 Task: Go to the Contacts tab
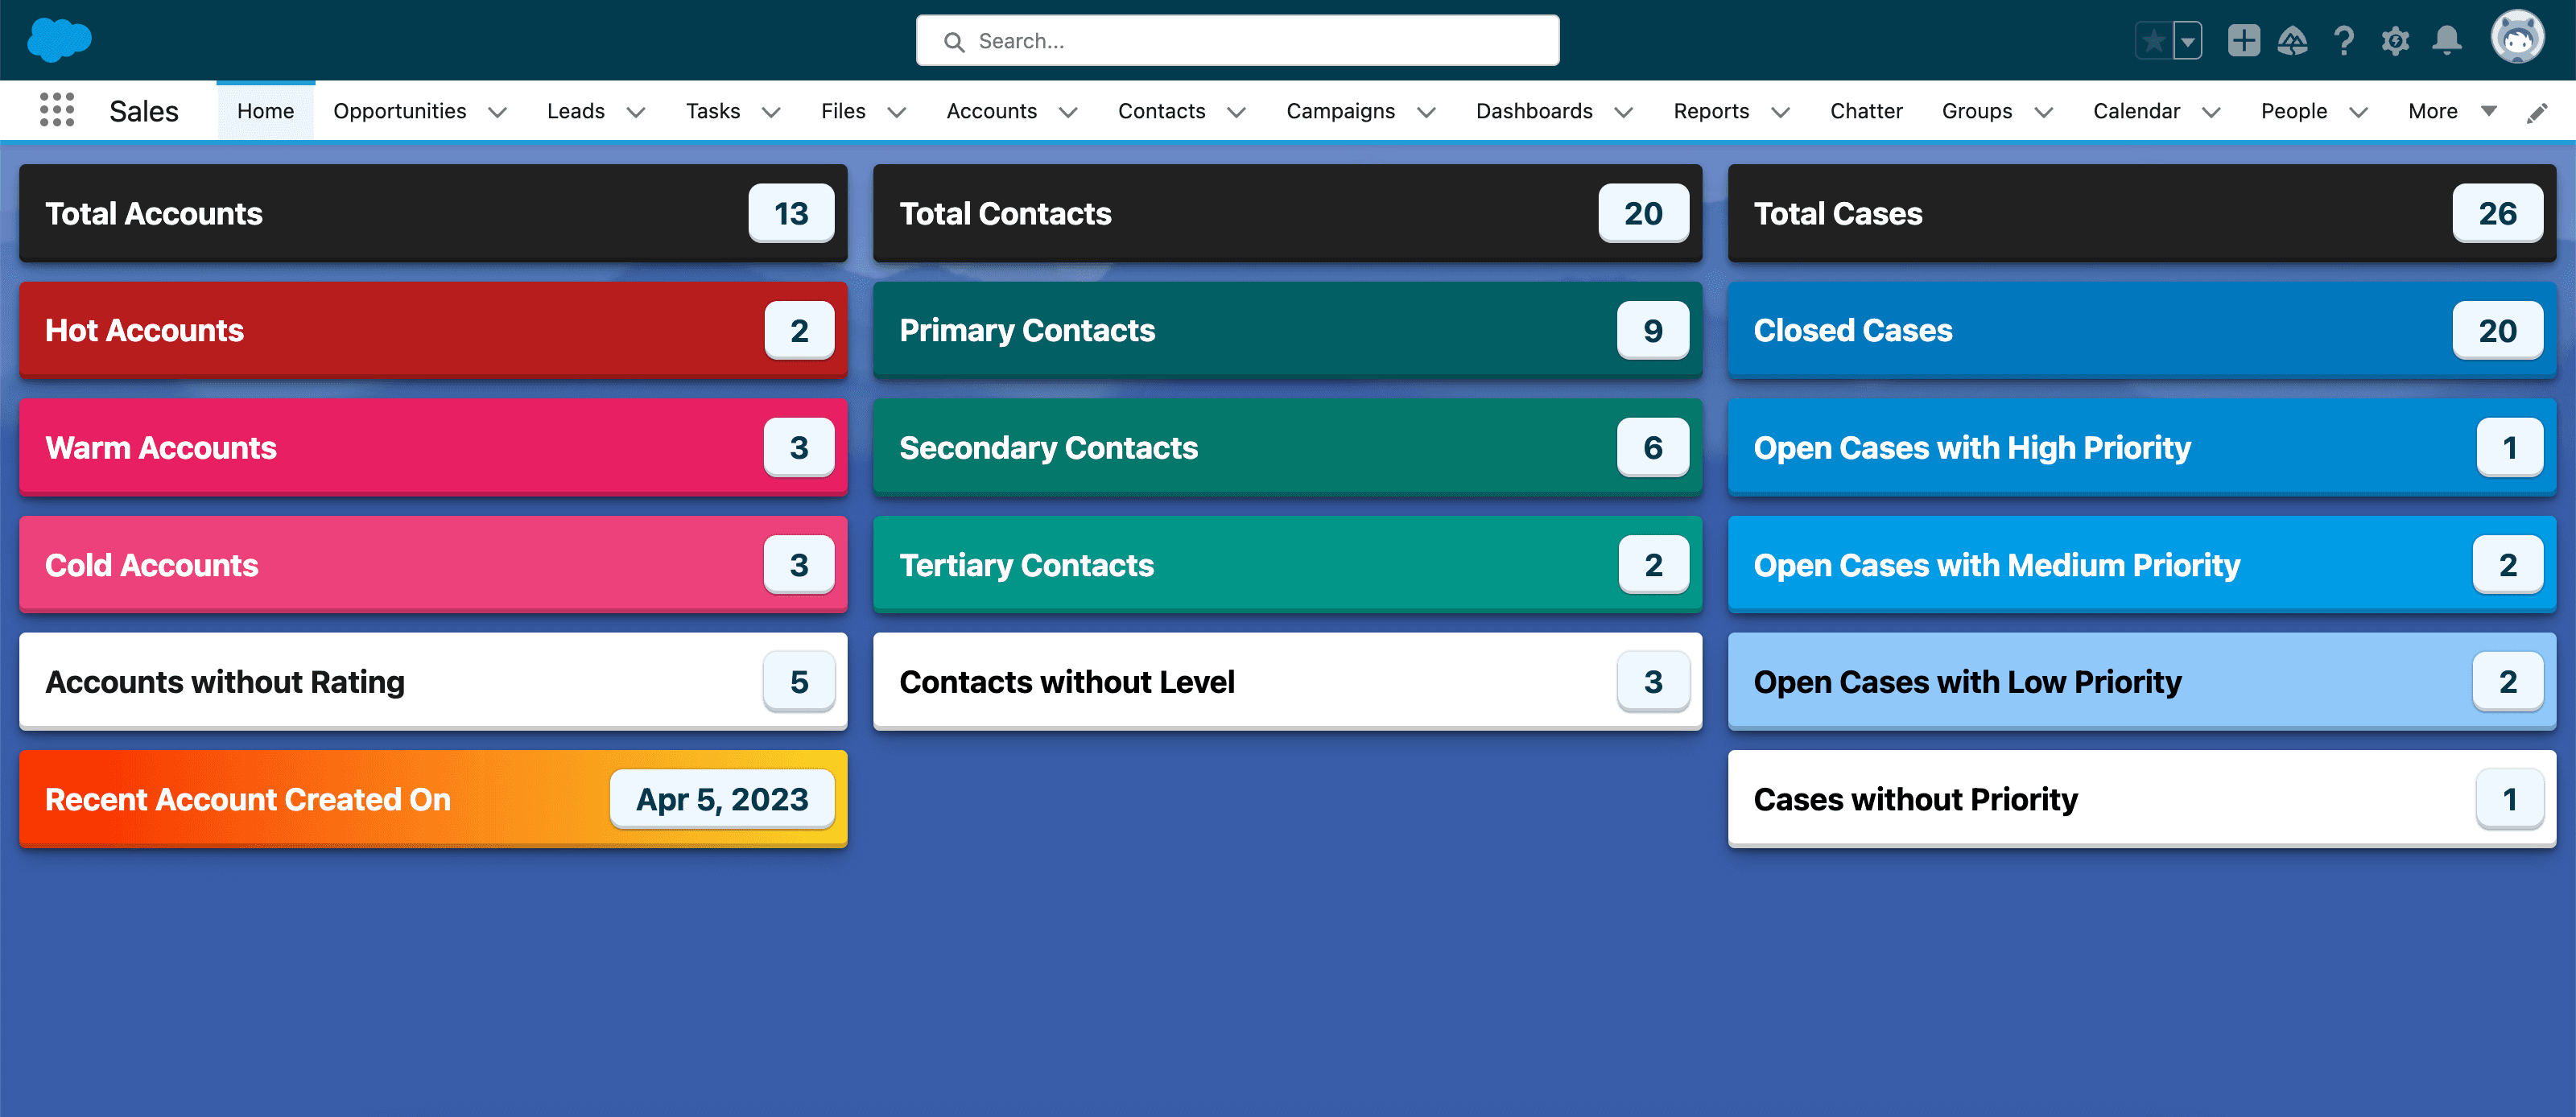(x=1162, y=111)
